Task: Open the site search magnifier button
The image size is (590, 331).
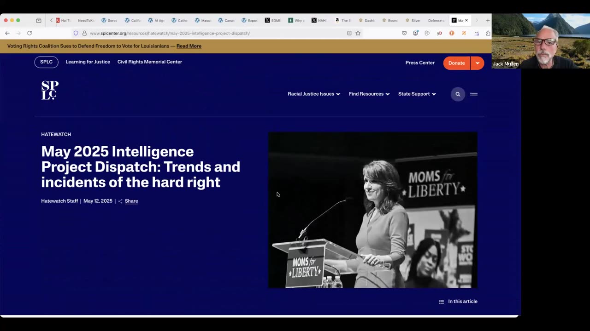Action: click(x=458, y=94)
